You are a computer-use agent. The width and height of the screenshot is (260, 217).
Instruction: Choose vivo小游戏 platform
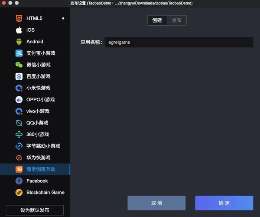coord(38,111)
